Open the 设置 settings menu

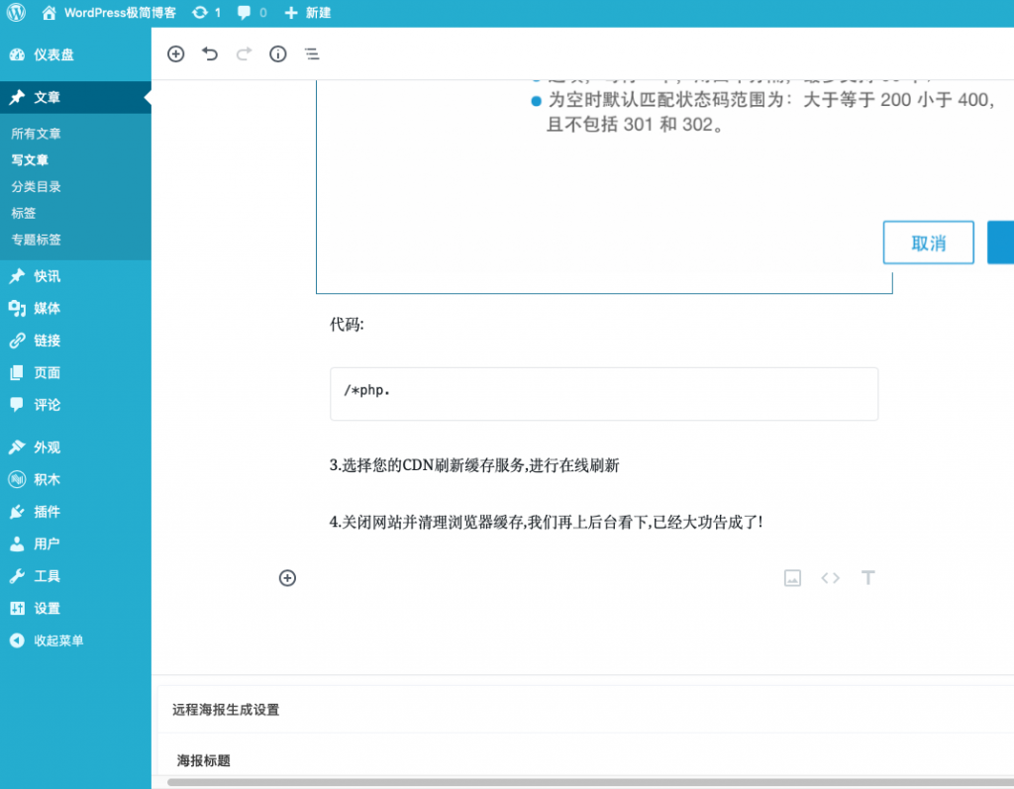[75, 609]
